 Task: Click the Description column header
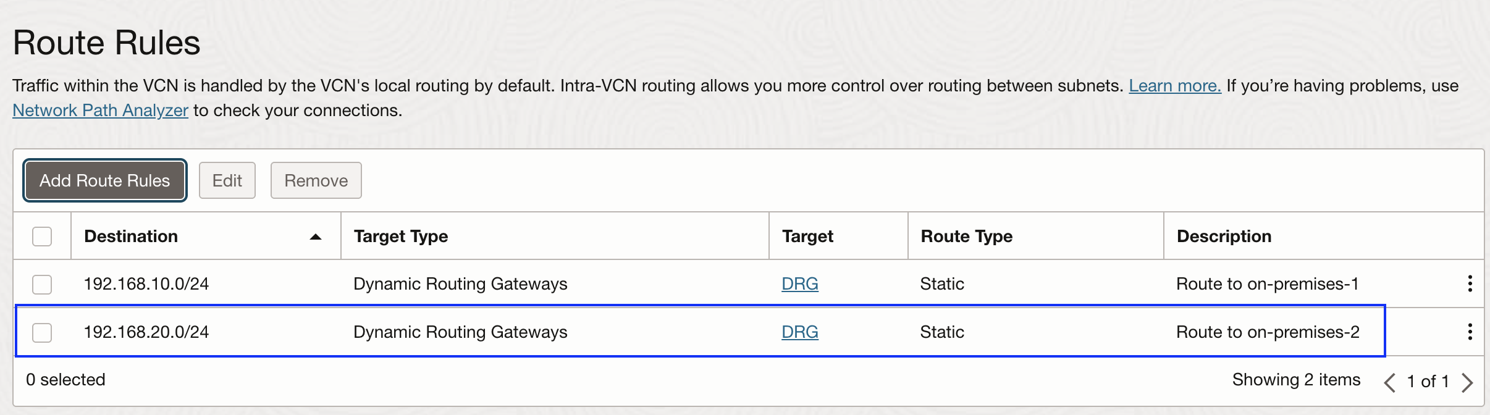click(x=1223, y=236)
